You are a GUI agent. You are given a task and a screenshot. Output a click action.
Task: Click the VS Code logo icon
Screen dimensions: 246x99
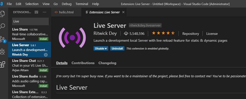pyautogui.click(x=1, y=4)
